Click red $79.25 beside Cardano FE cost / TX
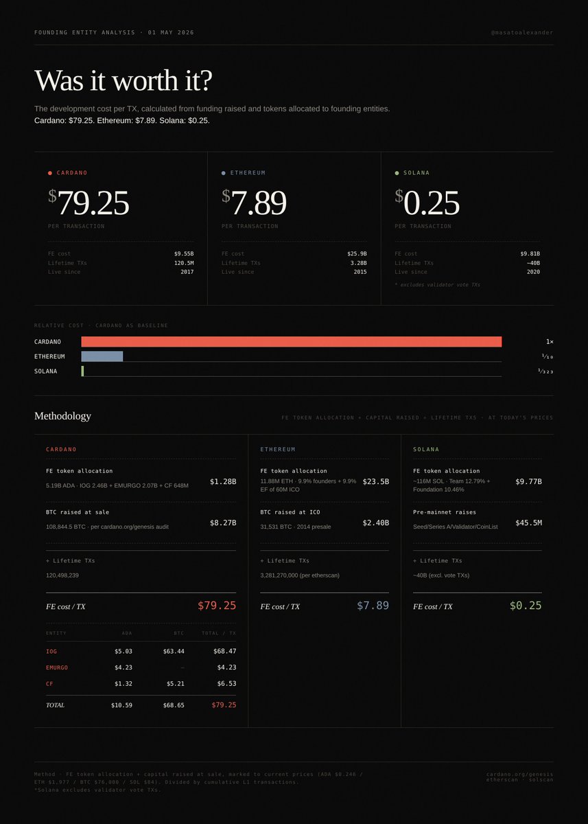The width and height of the screenshot is (588, 824). (217, 606)
